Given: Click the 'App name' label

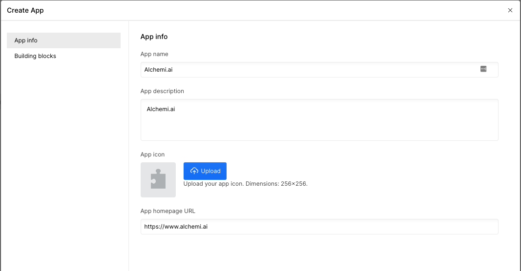Looking at the screenshot, I should [x=154, y=54].
